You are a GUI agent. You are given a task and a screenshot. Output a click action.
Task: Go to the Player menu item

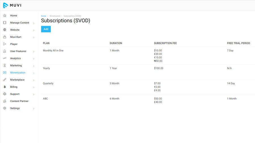[x=14, y=44]
